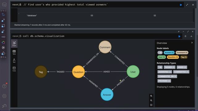Select the Comment (1) node label chip

(x=182, y=53)
